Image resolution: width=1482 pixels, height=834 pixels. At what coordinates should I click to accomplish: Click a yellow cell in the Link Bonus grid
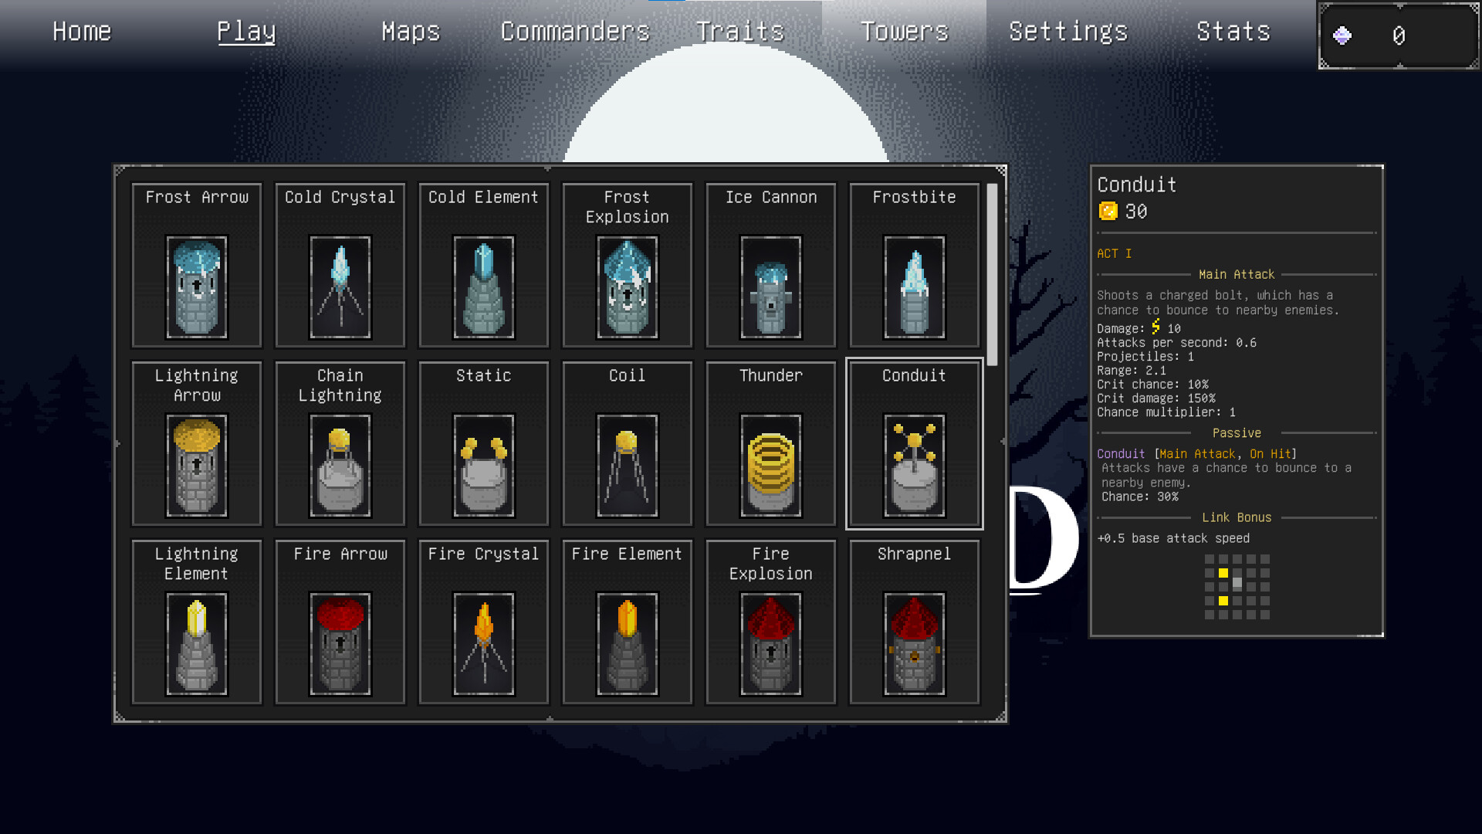pyautogui.click(x=1223, y=572)
